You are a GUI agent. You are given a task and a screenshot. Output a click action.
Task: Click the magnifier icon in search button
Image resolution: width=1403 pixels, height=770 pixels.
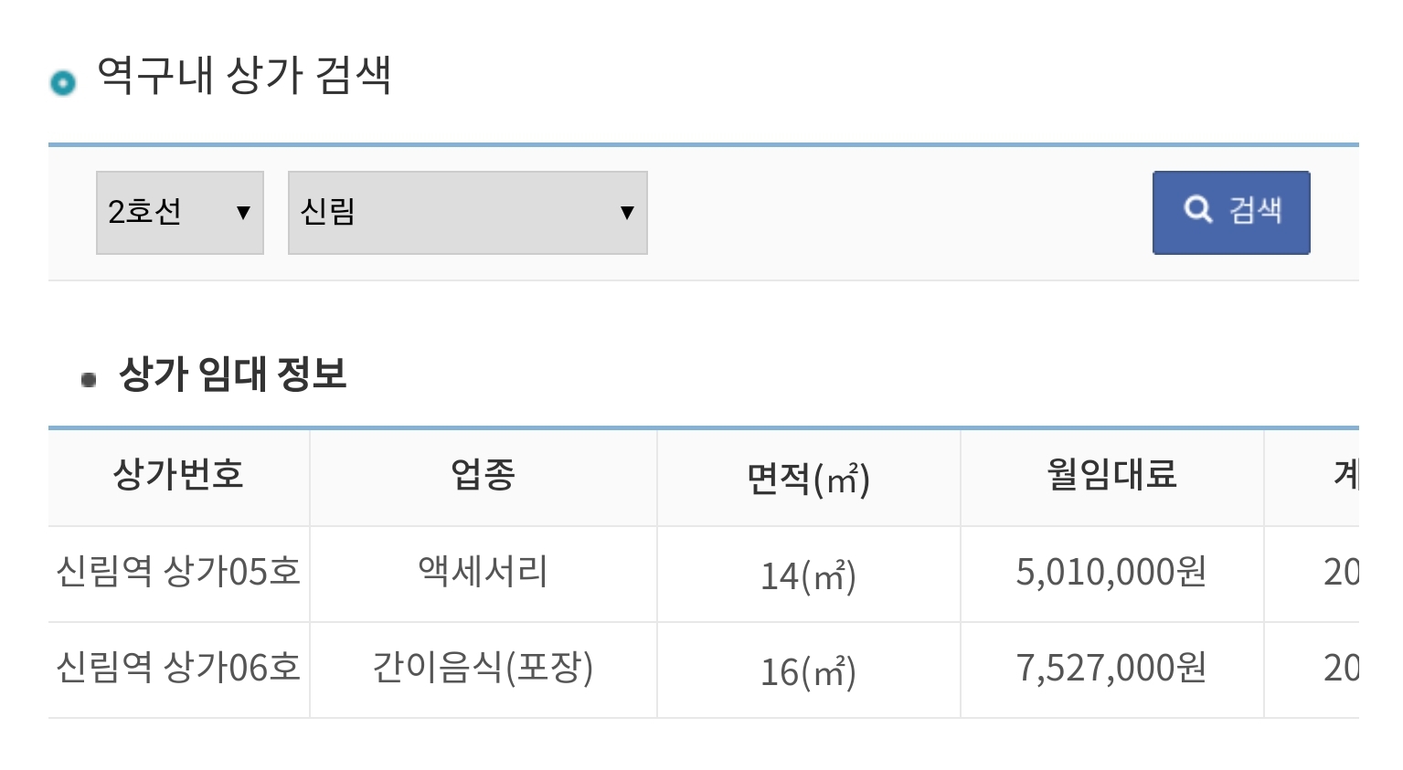coord(1197,209)
